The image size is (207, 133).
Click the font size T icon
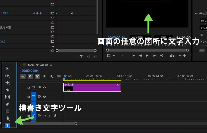pyautogui.click(x=202, y=35)
